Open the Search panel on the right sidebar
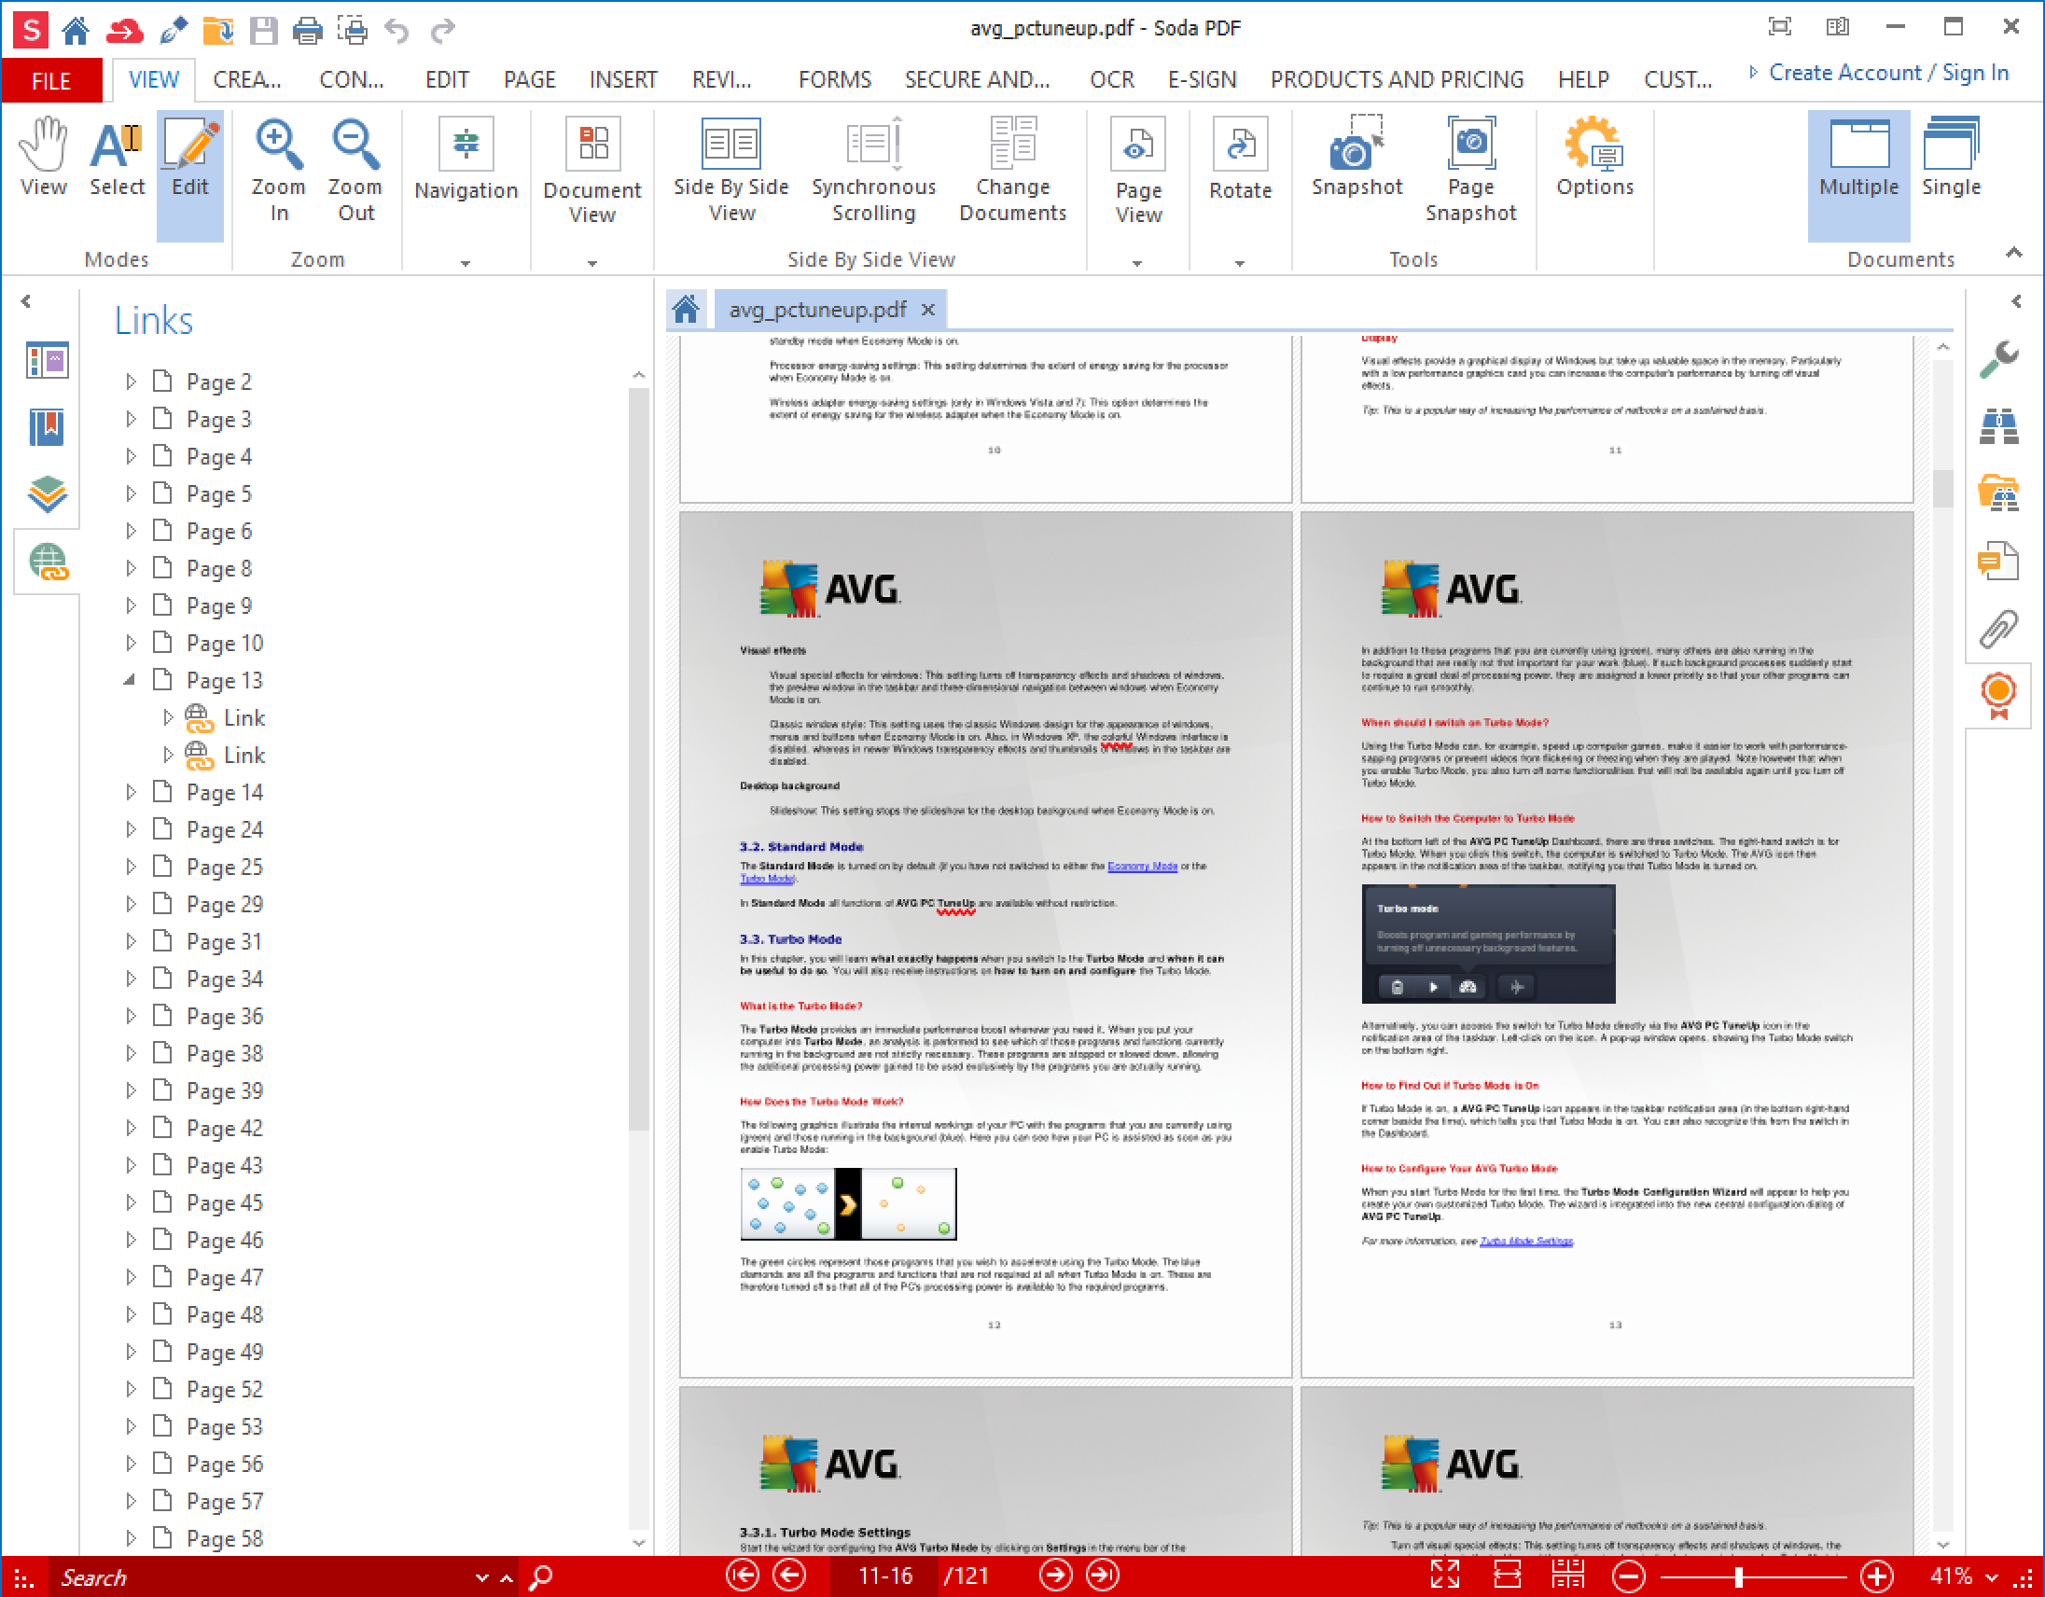Viewport: 2045px width, 1597px height. tap(2001, 426)
